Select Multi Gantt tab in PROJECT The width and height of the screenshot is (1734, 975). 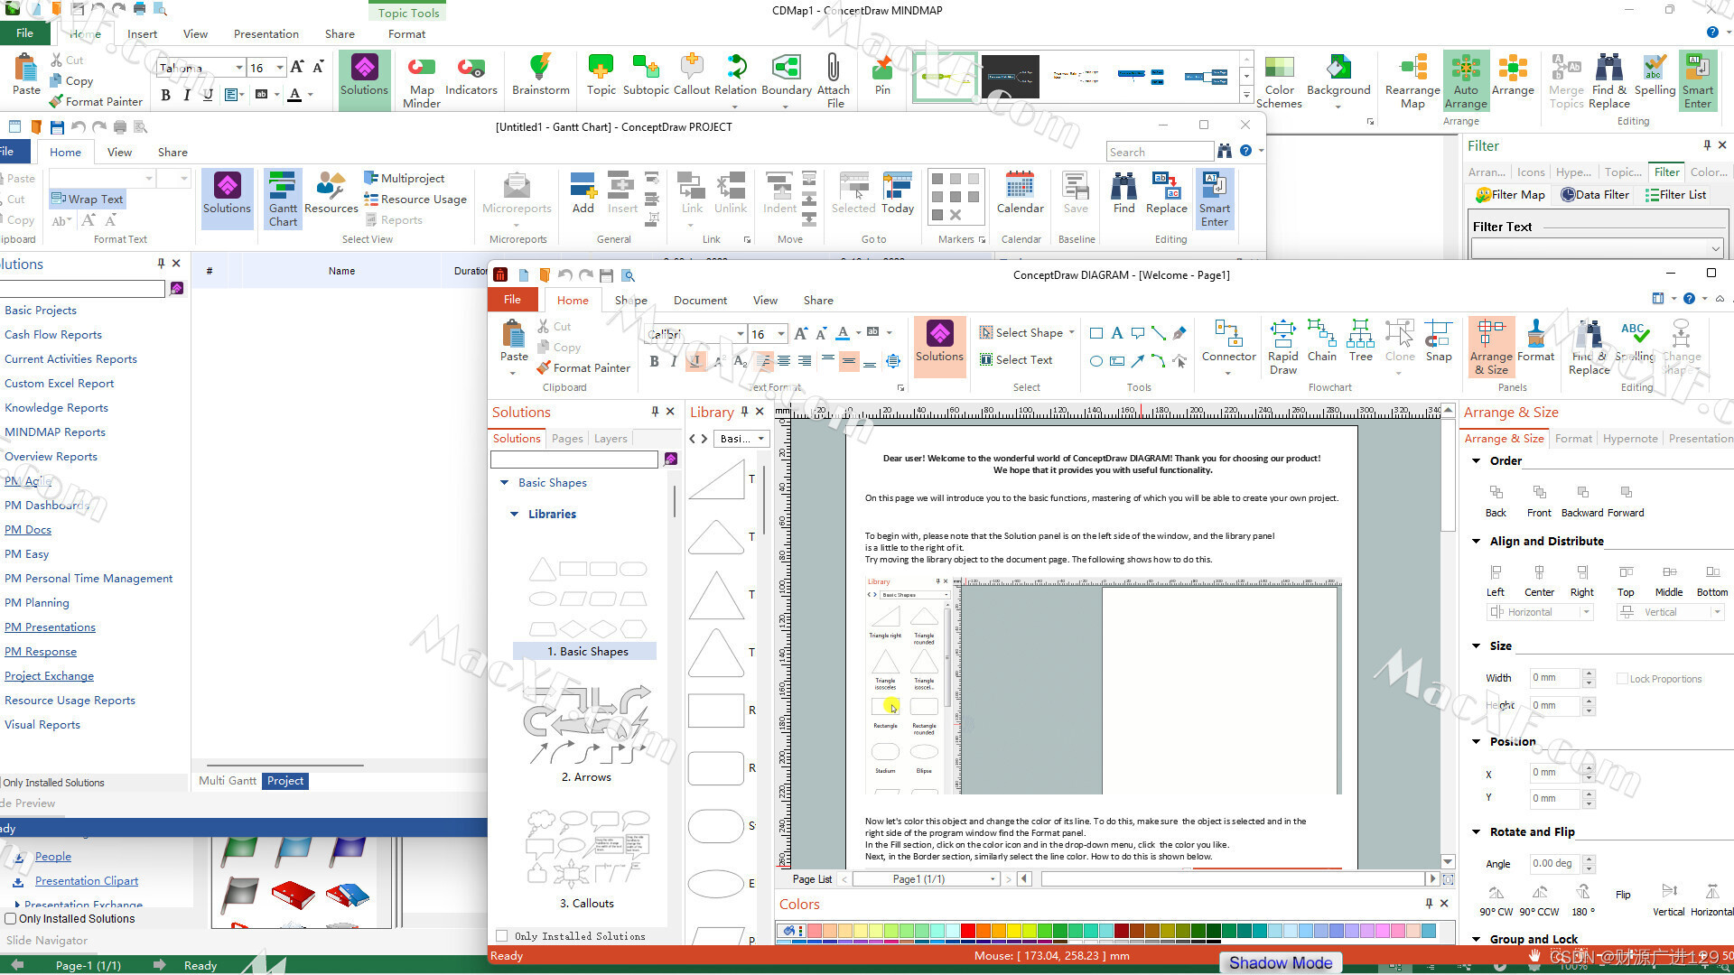[x=228, y=781]
